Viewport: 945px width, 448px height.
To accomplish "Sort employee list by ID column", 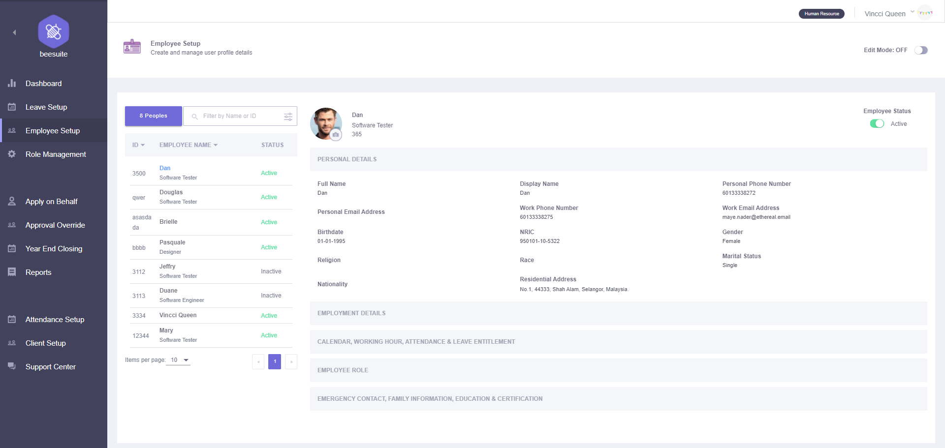I will pyautogui.click(x=138, y=145).
